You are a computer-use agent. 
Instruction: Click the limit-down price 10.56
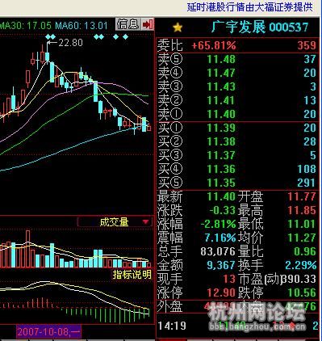[302, 293]
